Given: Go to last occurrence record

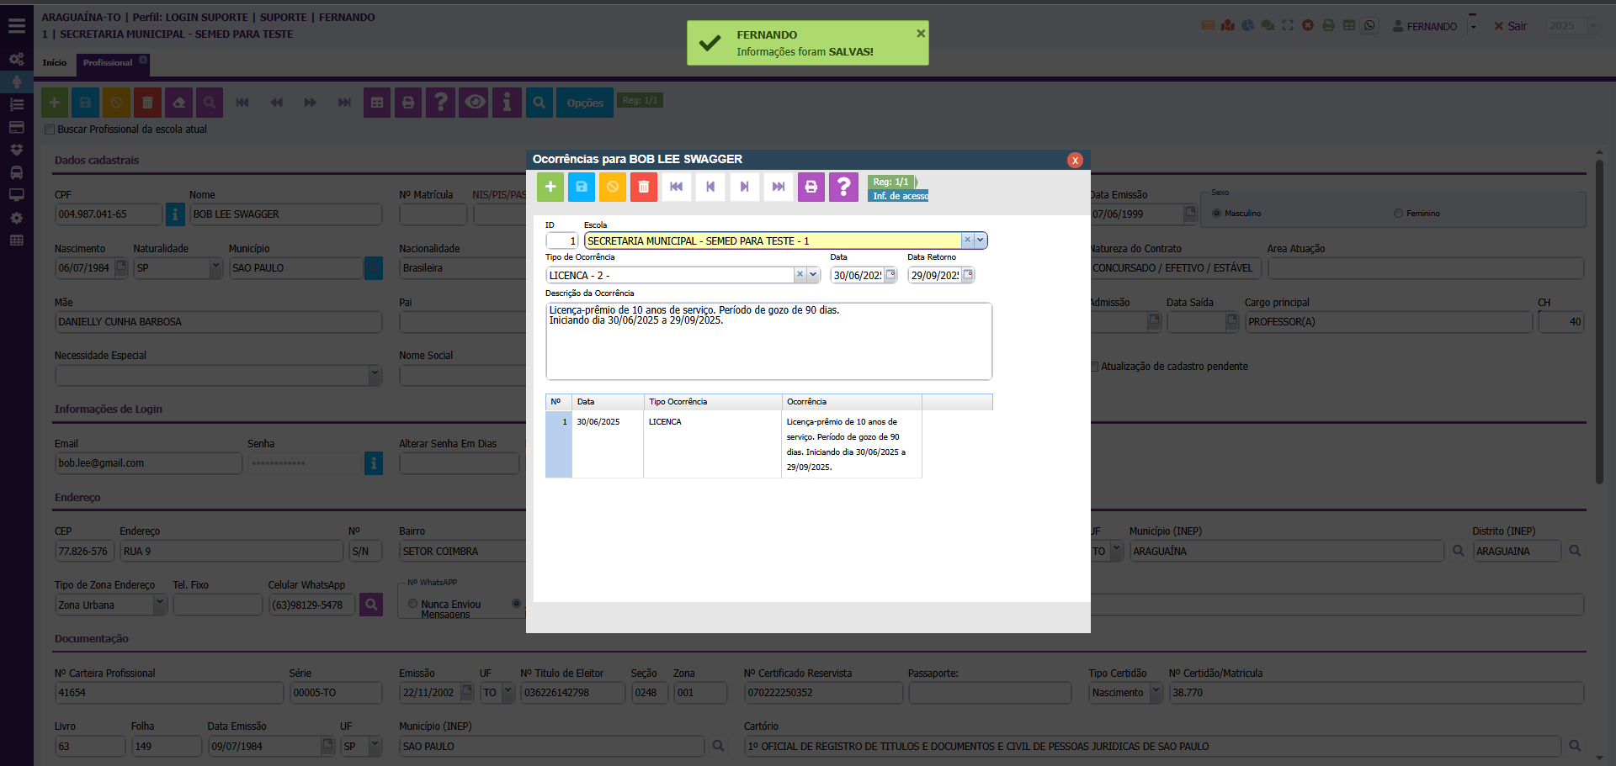Looking at the screenshot, I should click(x=779, y=187).
